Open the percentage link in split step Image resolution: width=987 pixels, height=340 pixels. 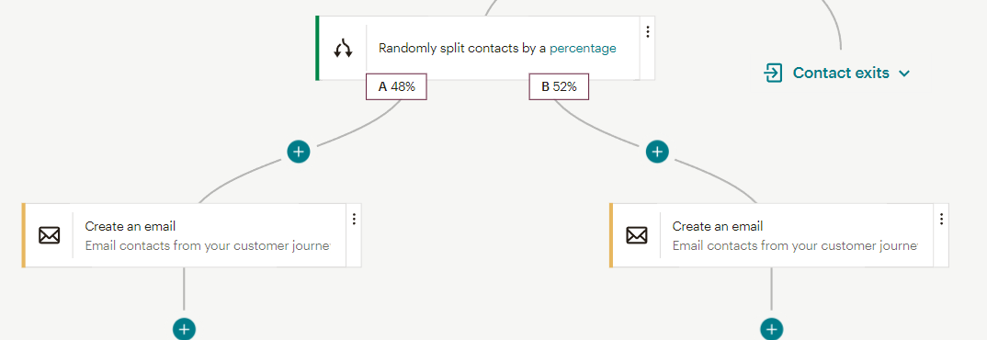[x=583, y=49]
